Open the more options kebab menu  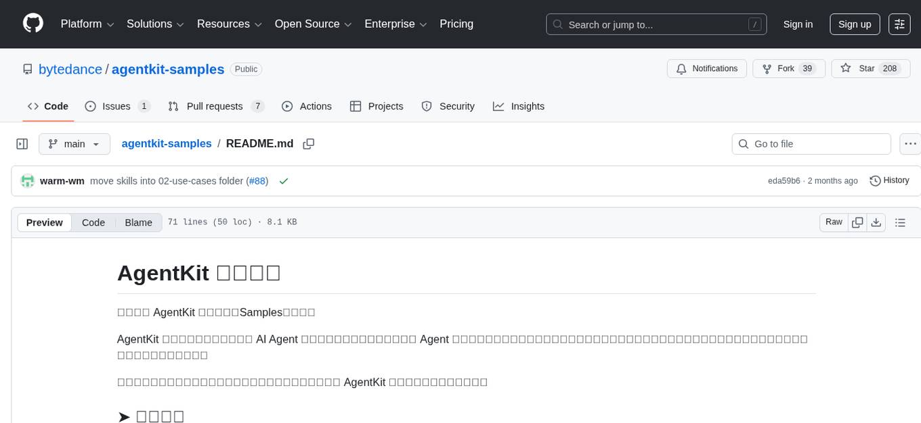pos(910,144)
